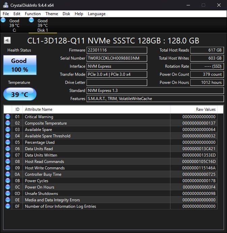
Task: Click status orb for Host Write Commands
Action: (8, 168)
